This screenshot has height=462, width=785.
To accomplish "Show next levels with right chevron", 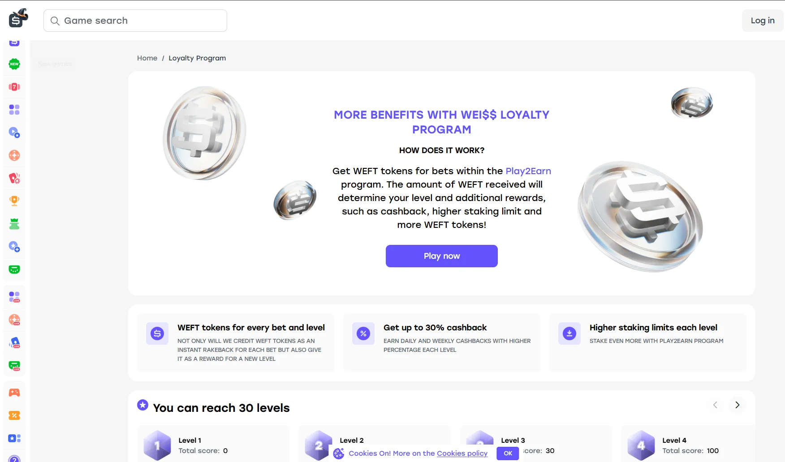I will 737,405.
